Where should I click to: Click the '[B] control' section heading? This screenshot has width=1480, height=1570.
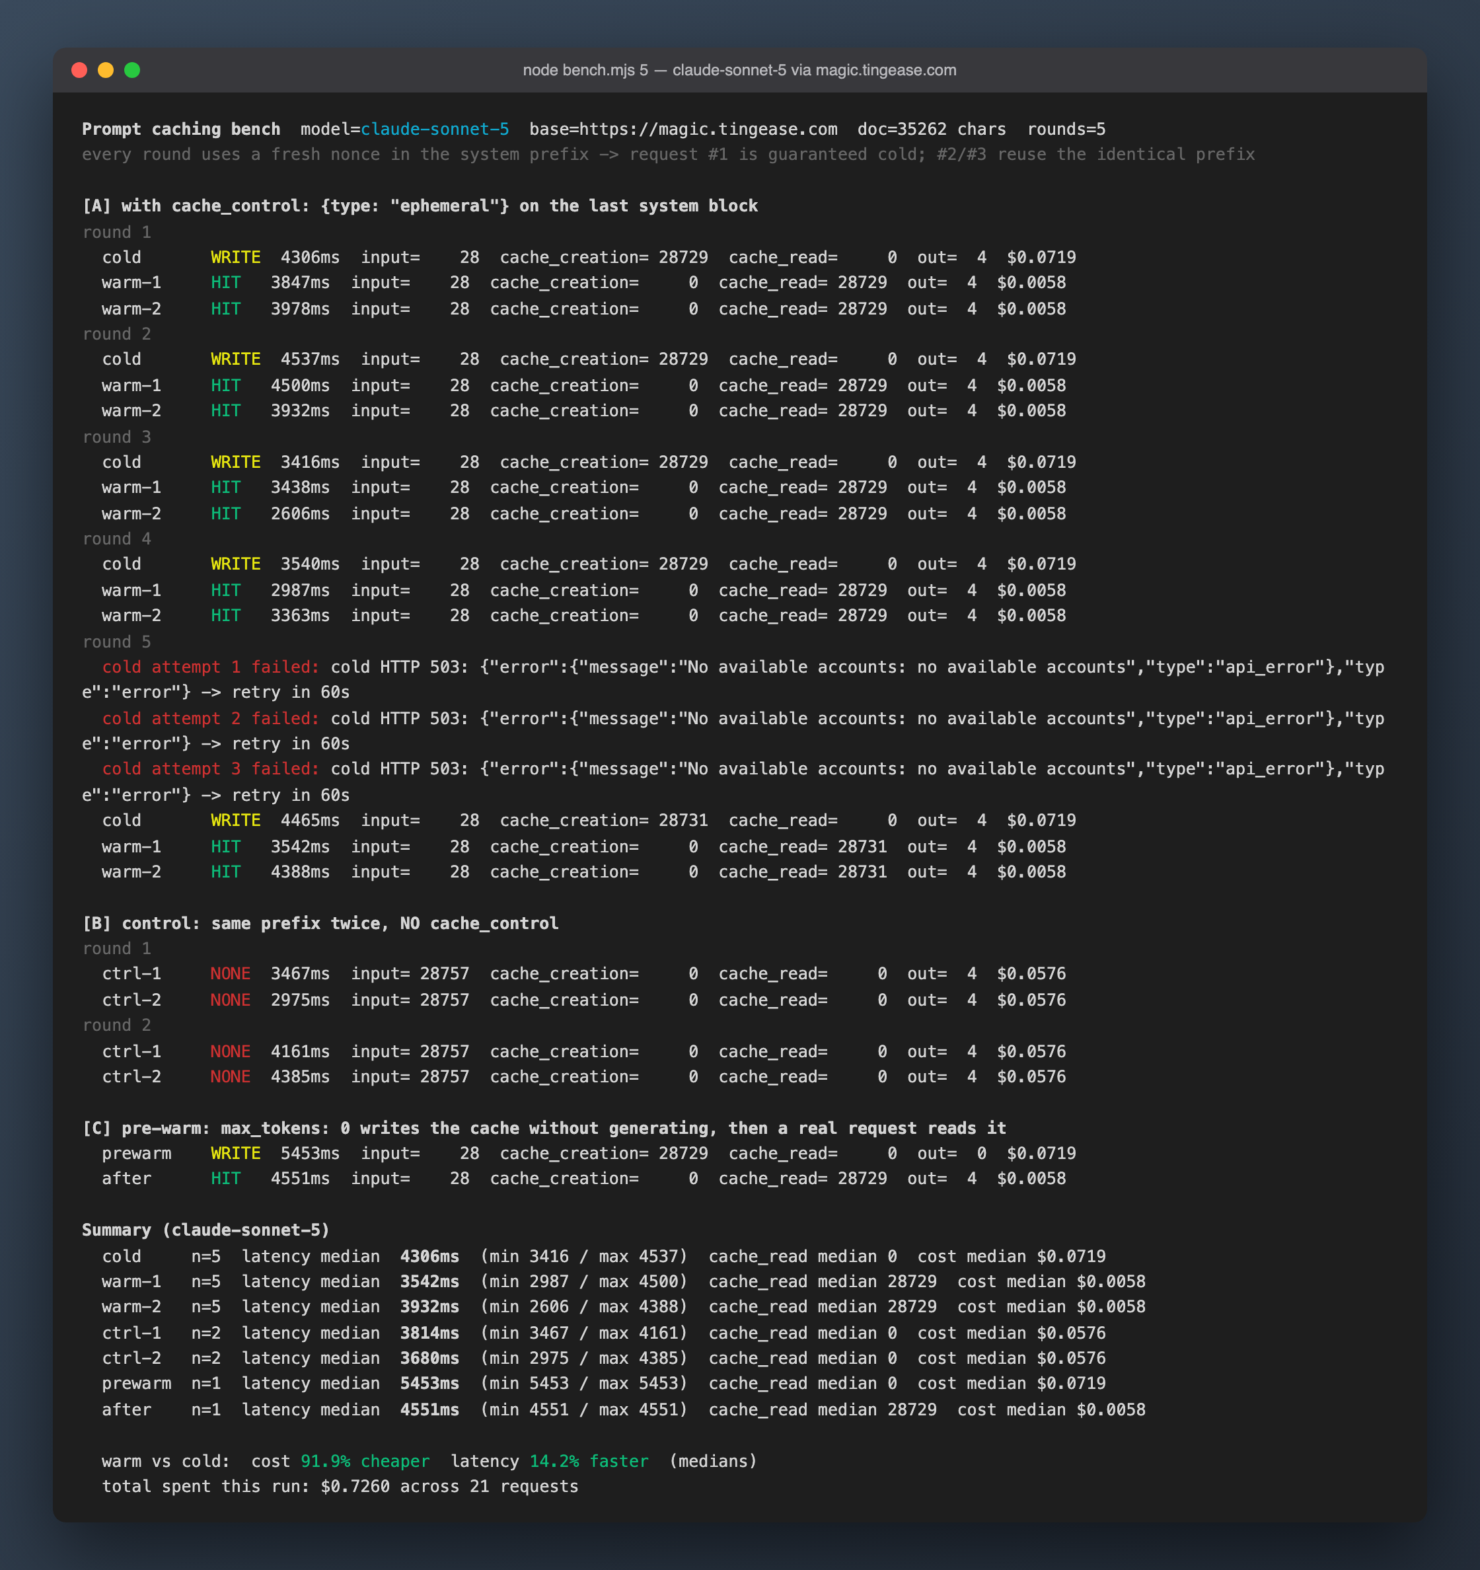point(320,923)
